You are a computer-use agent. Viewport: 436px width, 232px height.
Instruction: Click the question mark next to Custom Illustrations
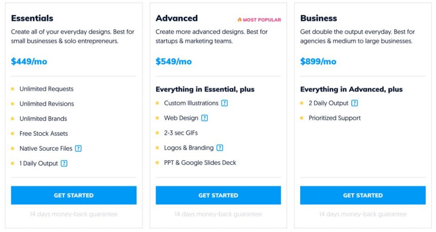click(x=224, y=103)
